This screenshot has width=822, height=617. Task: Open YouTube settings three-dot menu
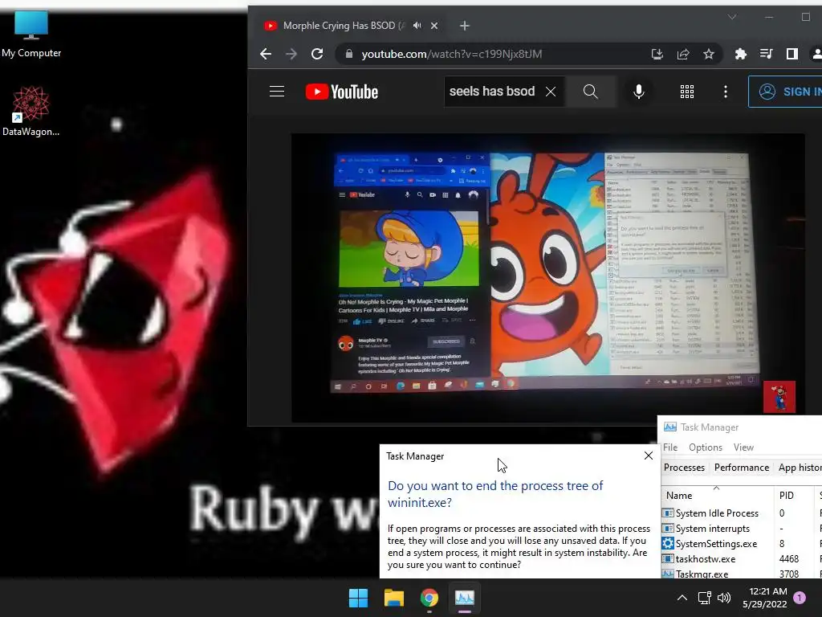[726, 92]
